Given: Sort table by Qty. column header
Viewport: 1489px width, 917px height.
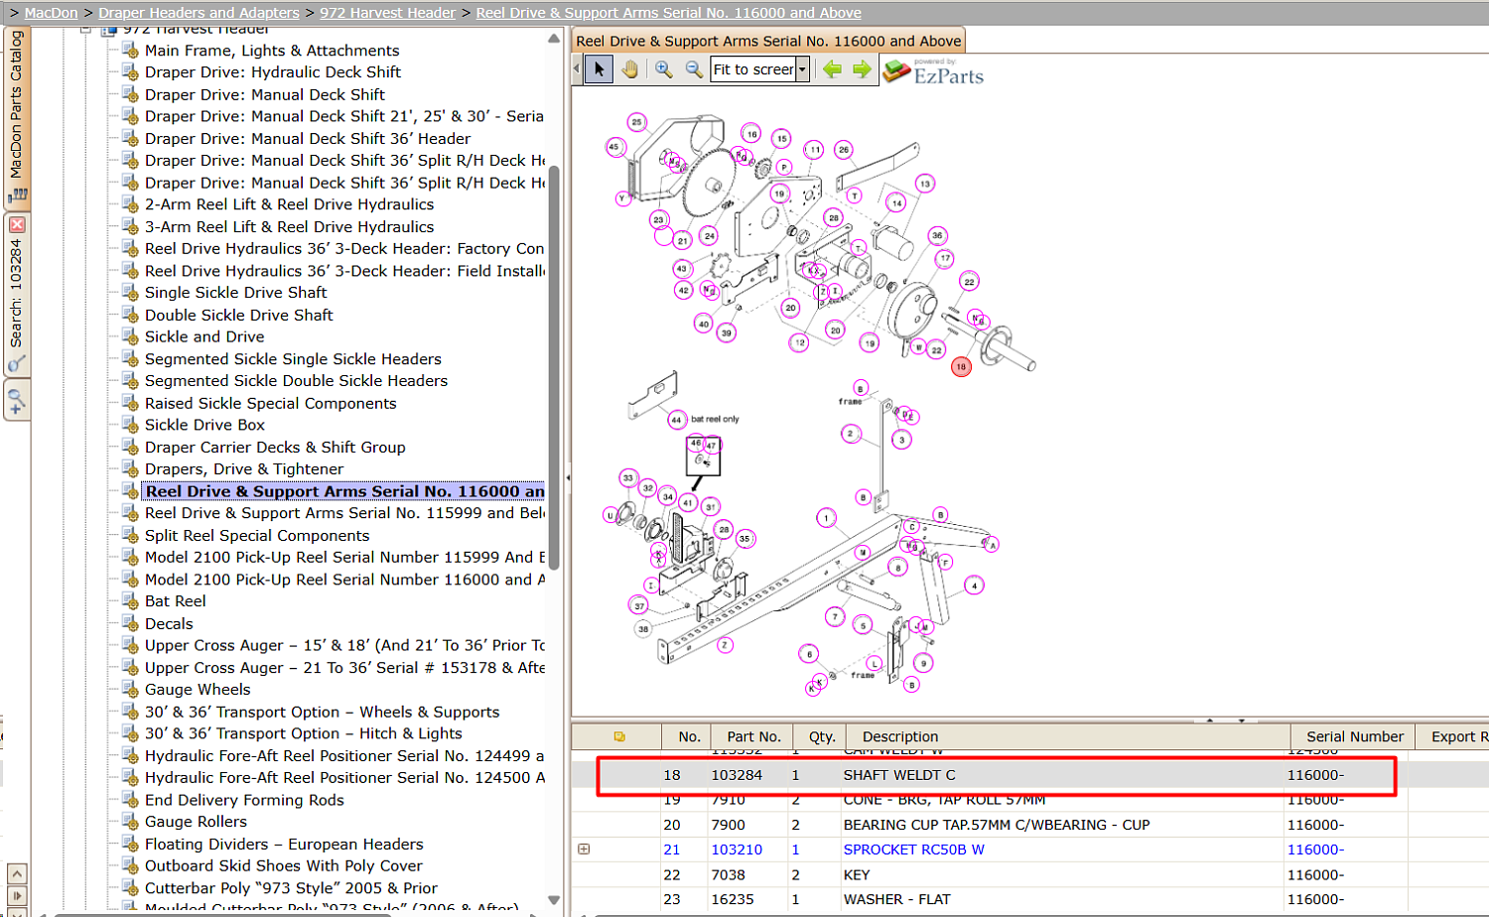Looking at the screenshot, I should click(x=821, y=736).
